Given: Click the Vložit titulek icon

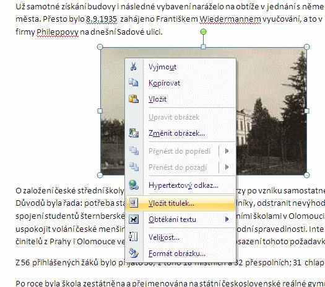Looking at the screenshot, I should [134, 203].
